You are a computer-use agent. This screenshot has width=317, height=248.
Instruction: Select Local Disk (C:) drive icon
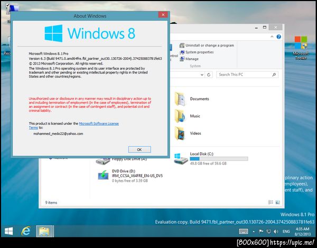coord(181,159)
